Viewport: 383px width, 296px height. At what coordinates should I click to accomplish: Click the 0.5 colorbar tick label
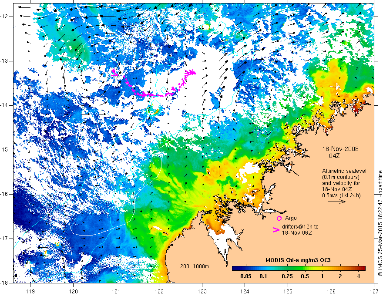point(305,276)
